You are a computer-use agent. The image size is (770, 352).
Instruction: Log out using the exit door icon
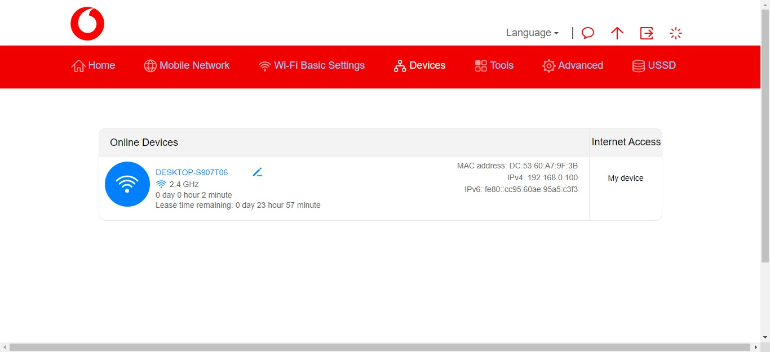646,33
